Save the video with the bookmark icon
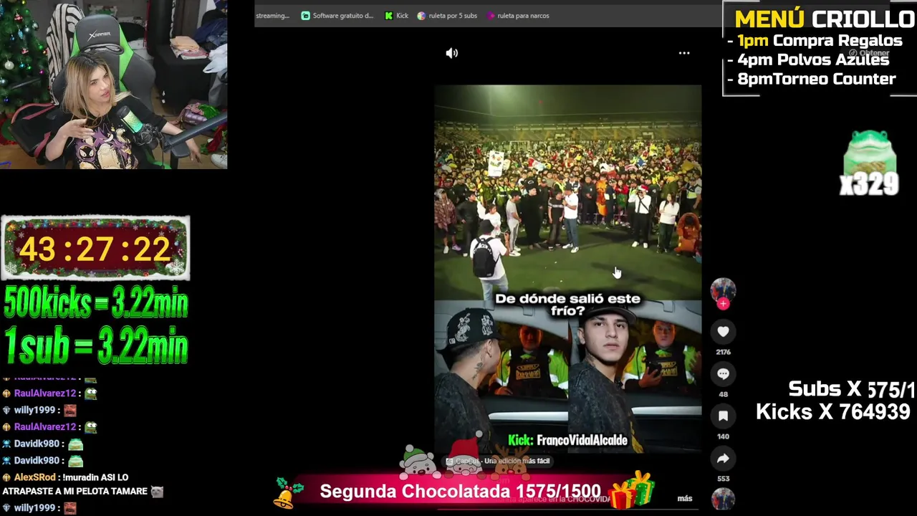The width and height of the screenshot is (917, 516). click(723, 416)
